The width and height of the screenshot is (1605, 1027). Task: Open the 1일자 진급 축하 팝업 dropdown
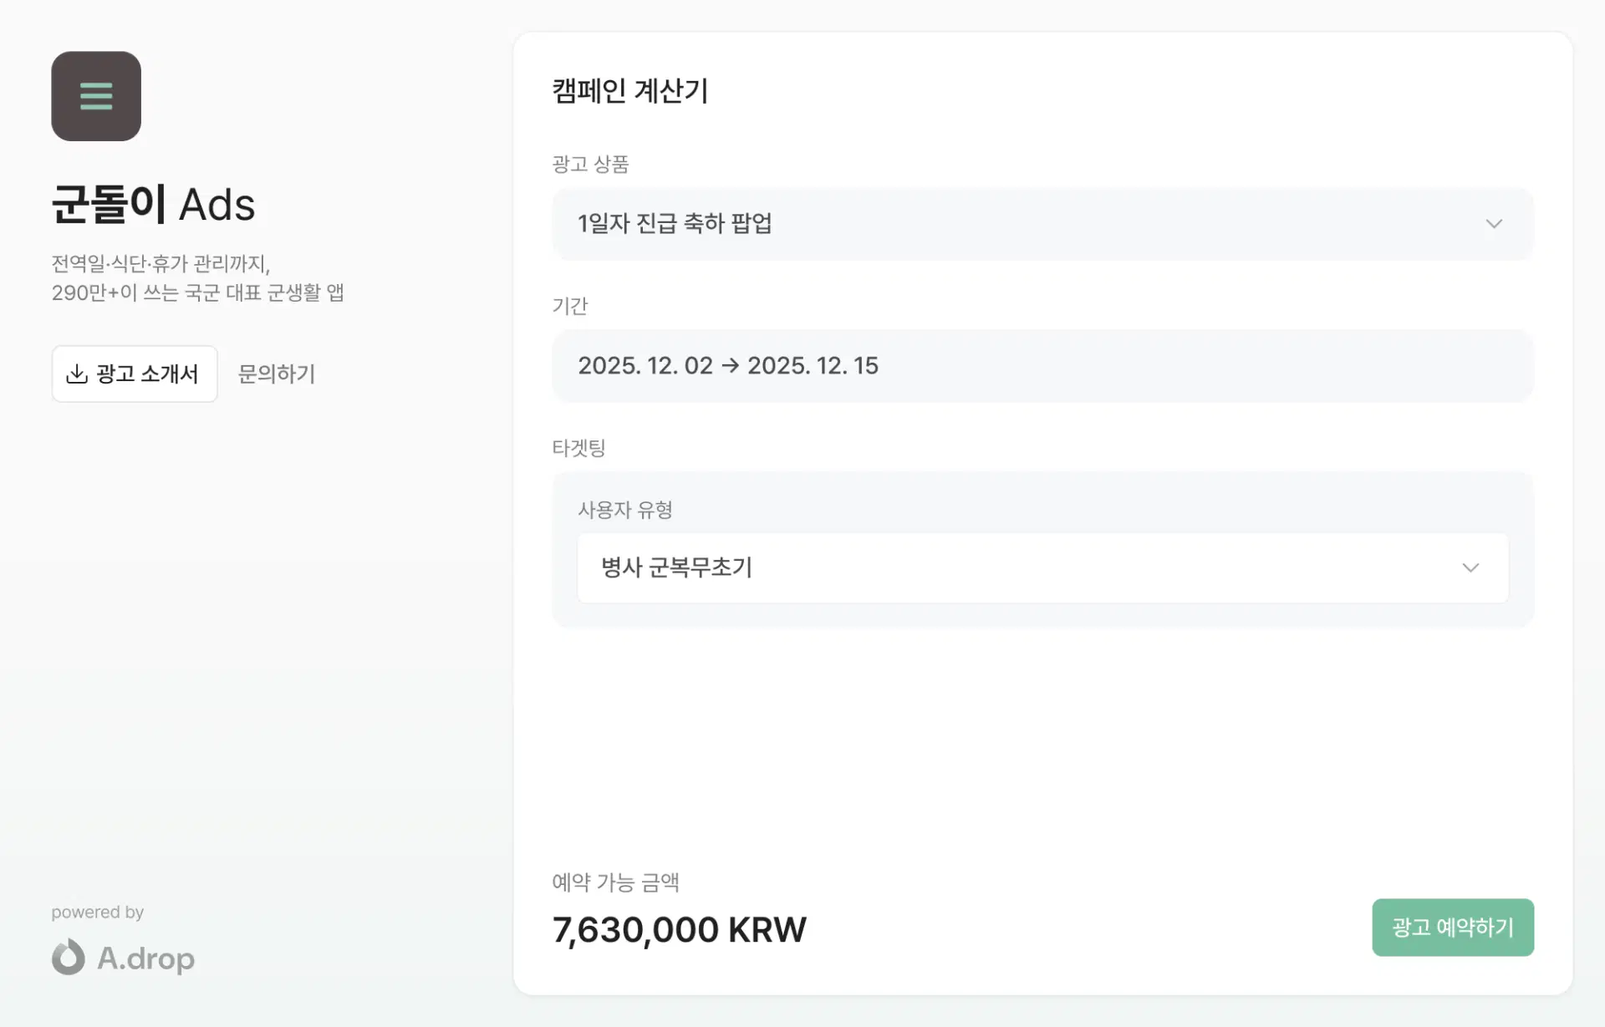click(x=1042, y=224)
